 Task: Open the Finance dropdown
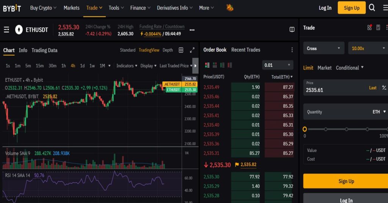[140, 8]
